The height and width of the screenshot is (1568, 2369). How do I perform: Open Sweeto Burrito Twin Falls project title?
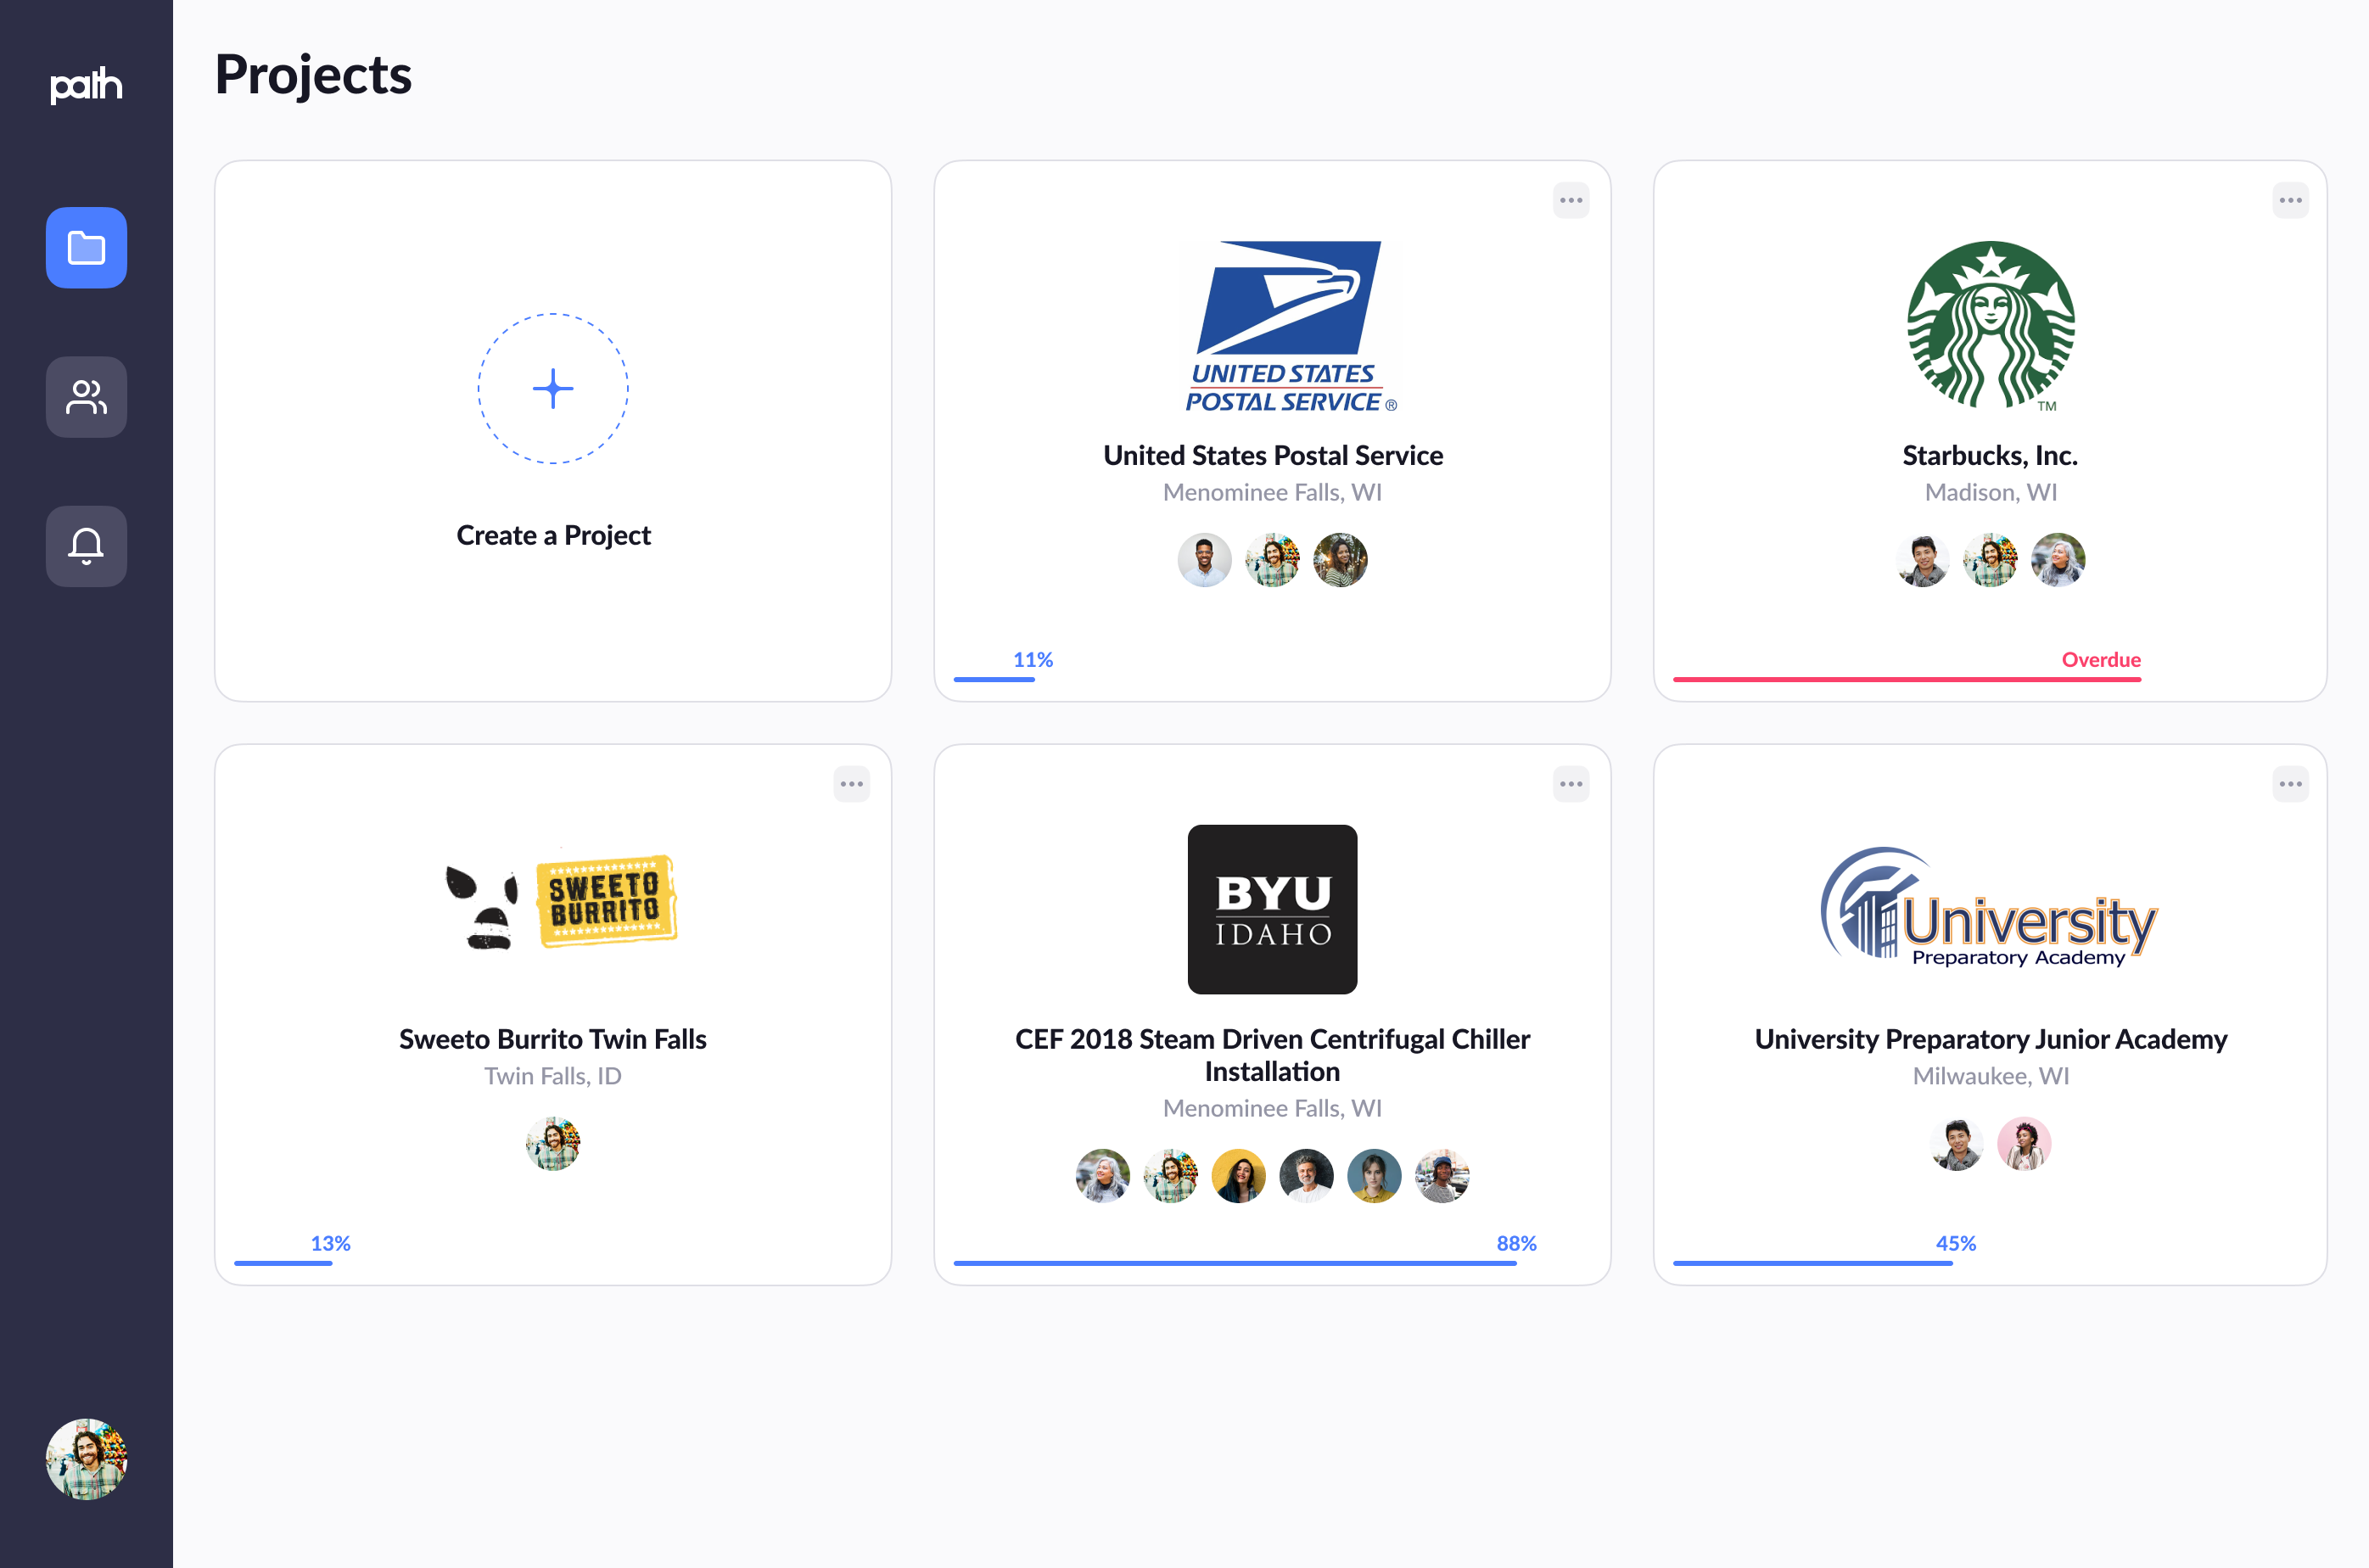click(553, 1039)
